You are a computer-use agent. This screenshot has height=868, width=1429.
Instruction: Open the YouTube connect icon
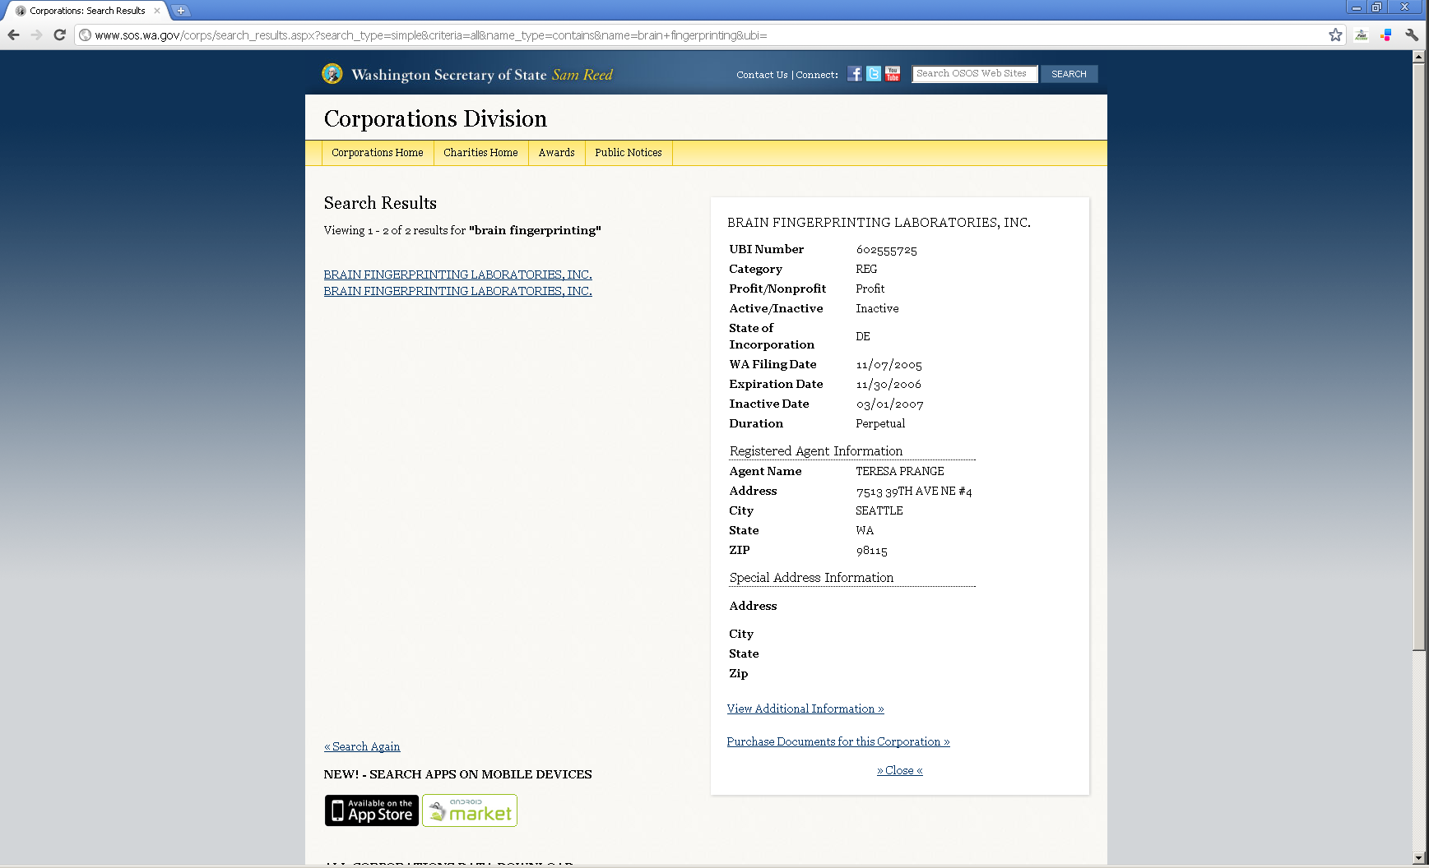point(893,74)
